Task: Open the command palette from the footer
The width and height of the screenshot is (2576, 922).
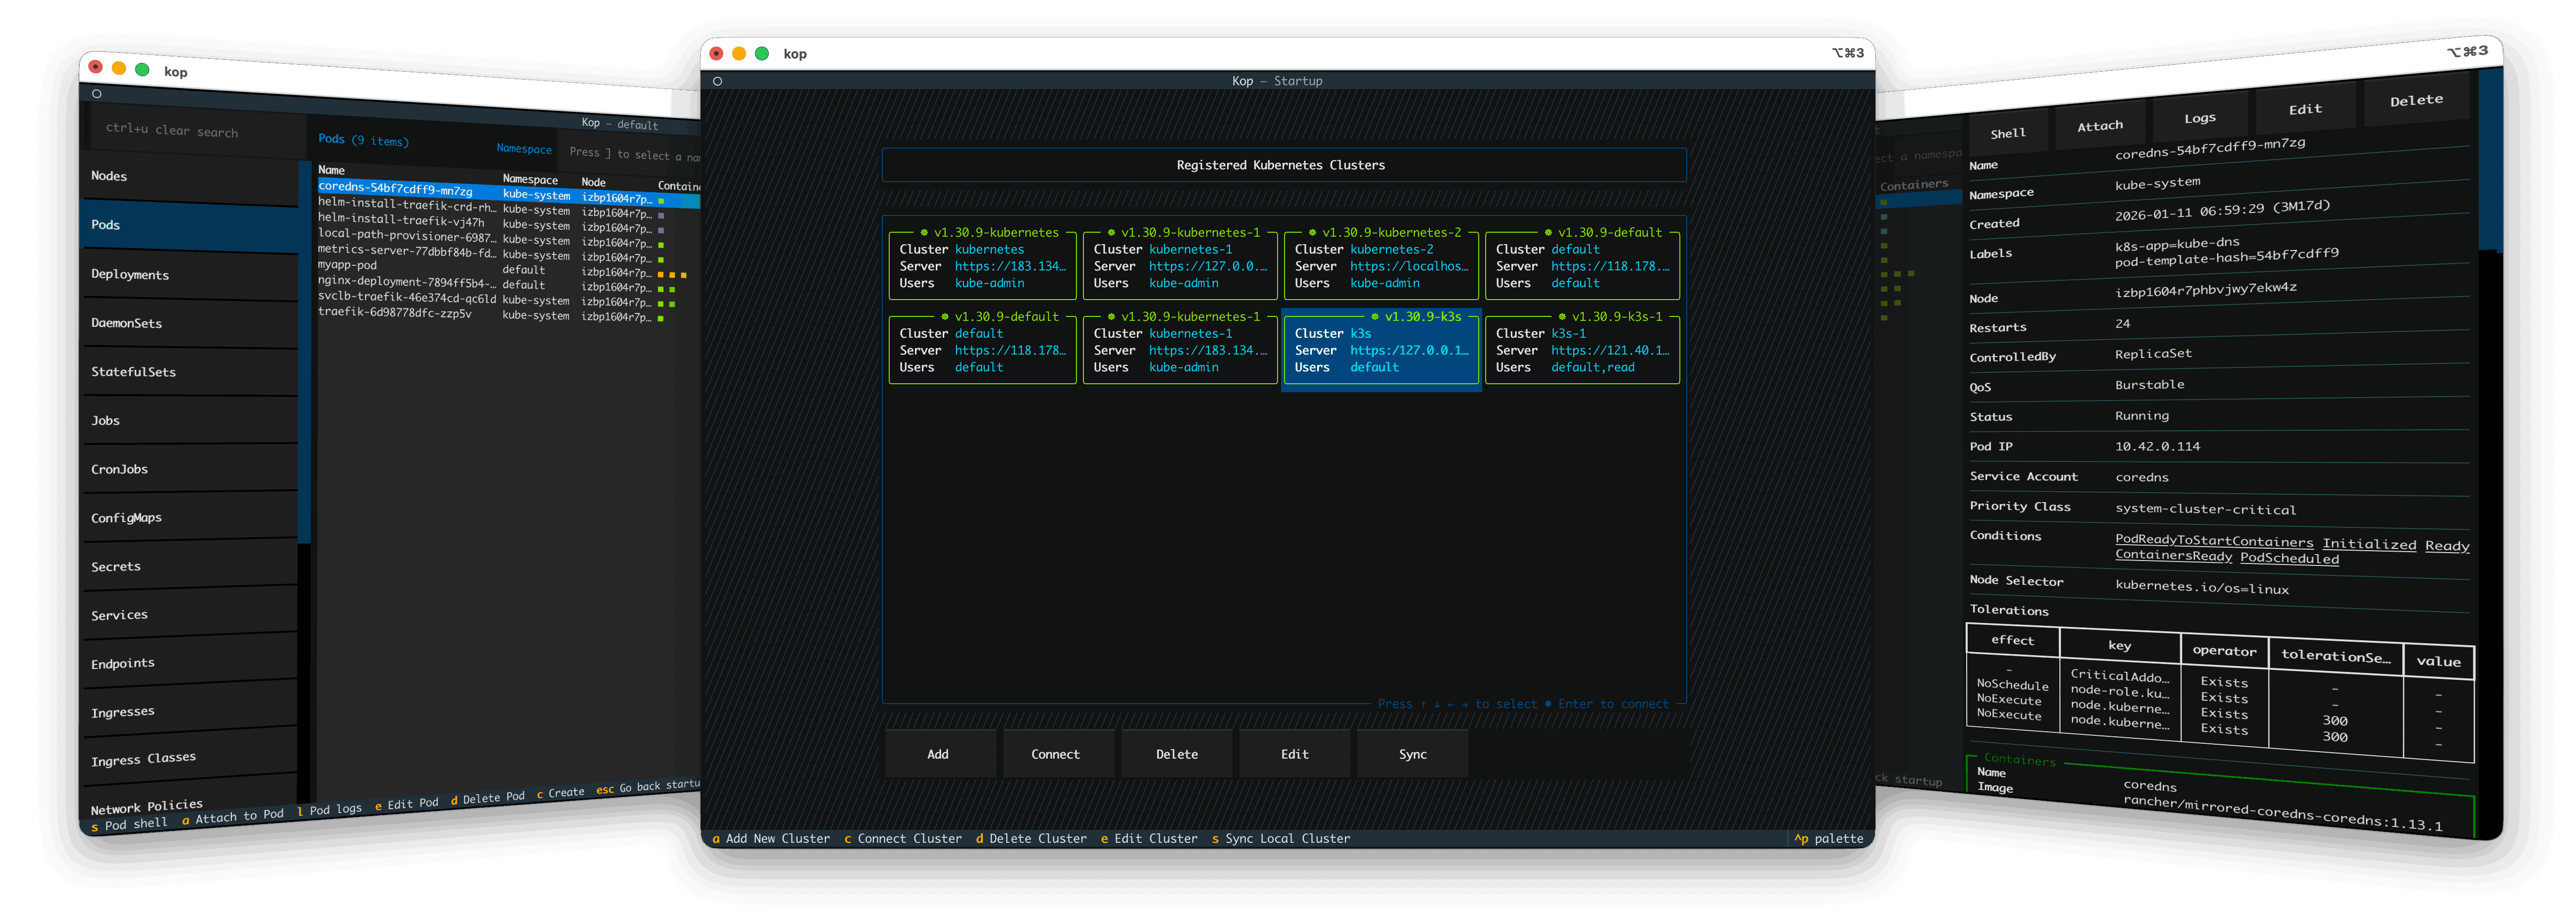Action: pos(1829,839)
